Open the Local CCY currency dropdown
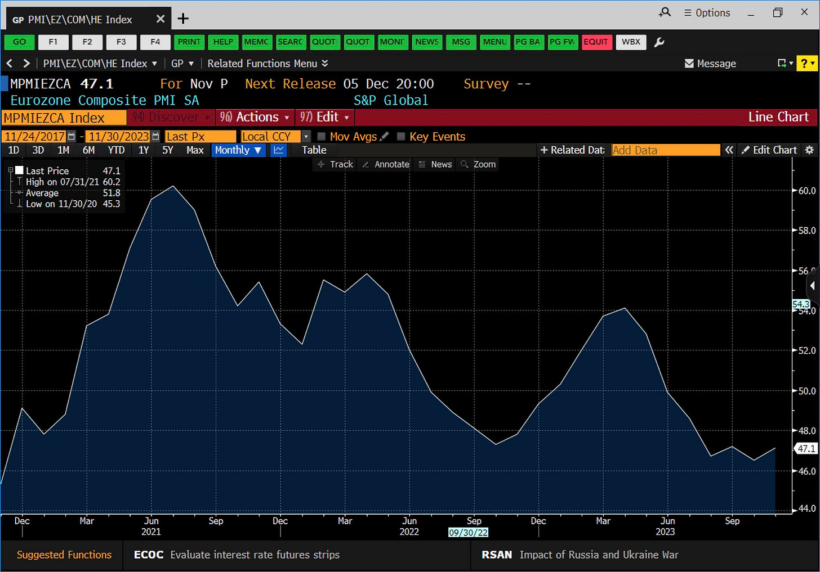820x572 pixels. click(x=306, y=137)
